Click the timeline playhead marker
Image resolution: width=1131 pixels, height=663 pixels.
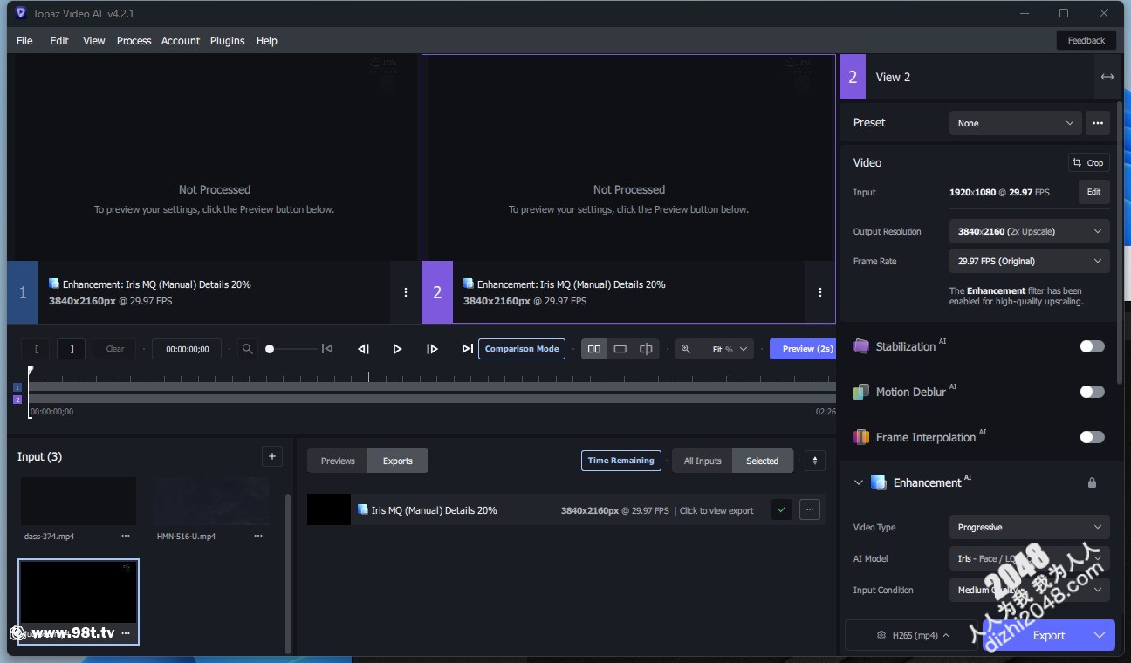pos(30,373)
